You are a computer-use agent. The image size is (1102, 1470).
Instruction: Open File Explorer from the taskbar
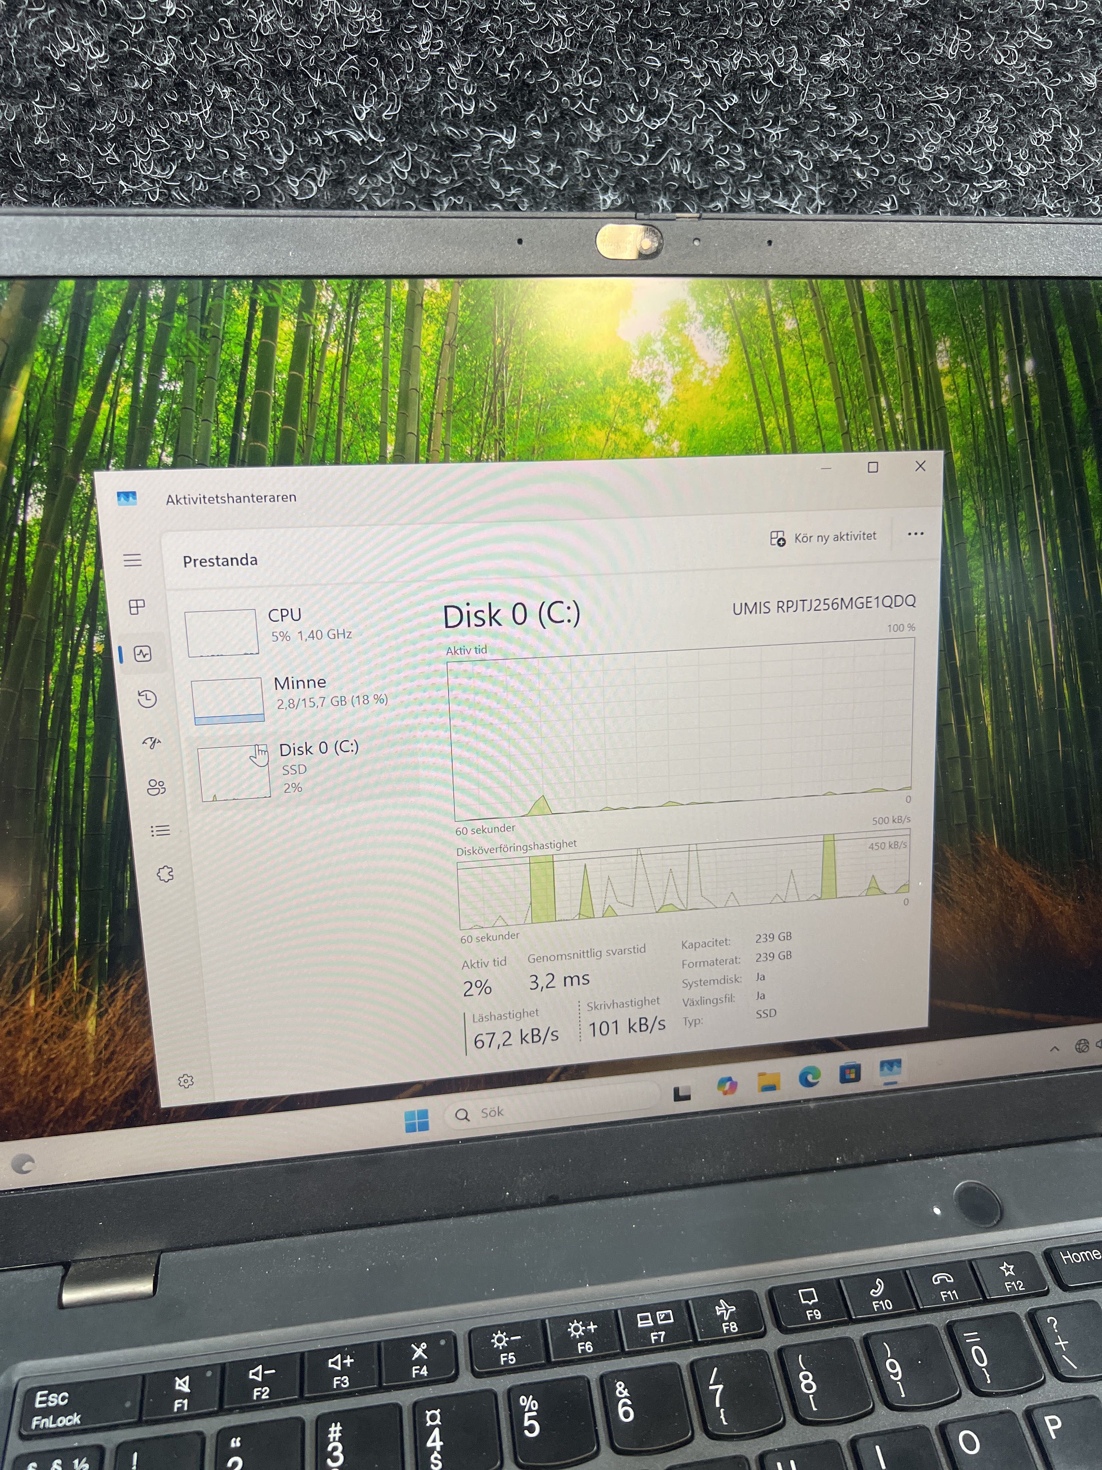[769, 1081]
